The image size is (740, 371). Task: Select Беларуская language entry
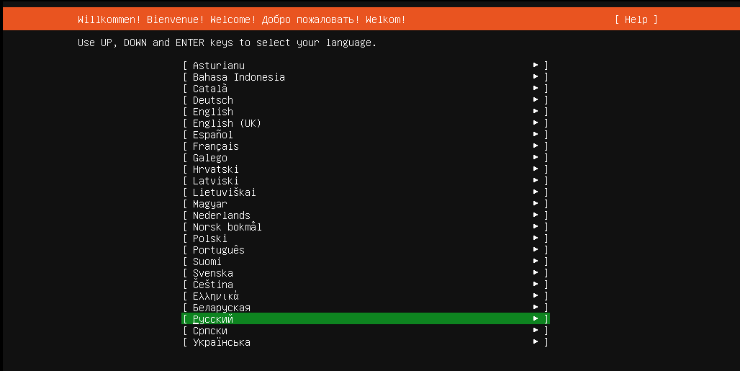pos(222,308)
